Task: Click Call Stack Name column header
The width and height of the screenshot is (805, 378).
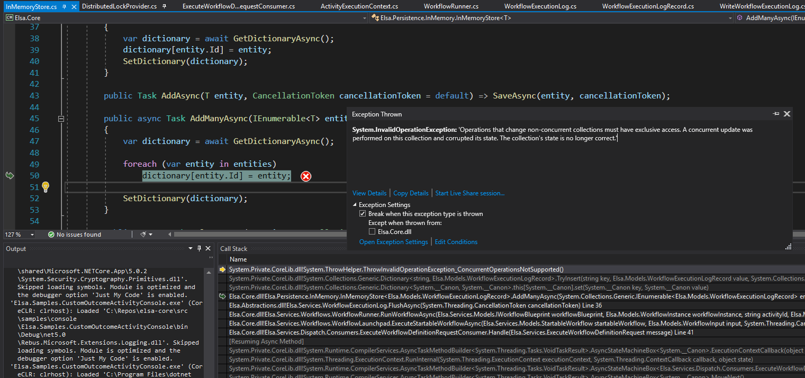Action: pos(238,259)
